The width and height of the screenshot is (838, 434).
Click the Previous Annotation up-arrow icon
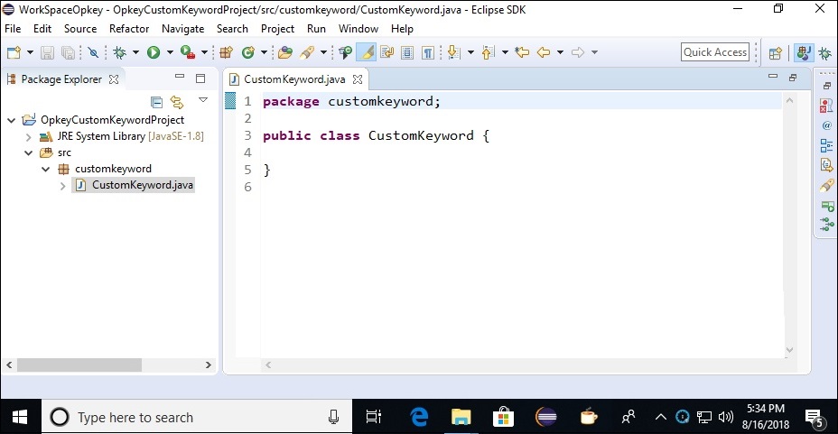[488, 52]
